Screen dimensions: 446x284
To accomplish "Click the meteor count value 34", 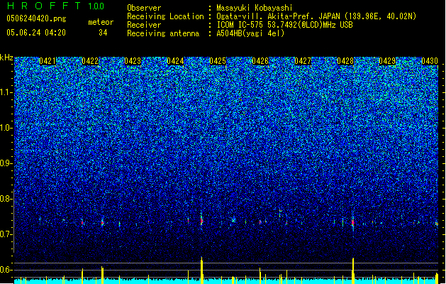I will click(103, 33).
